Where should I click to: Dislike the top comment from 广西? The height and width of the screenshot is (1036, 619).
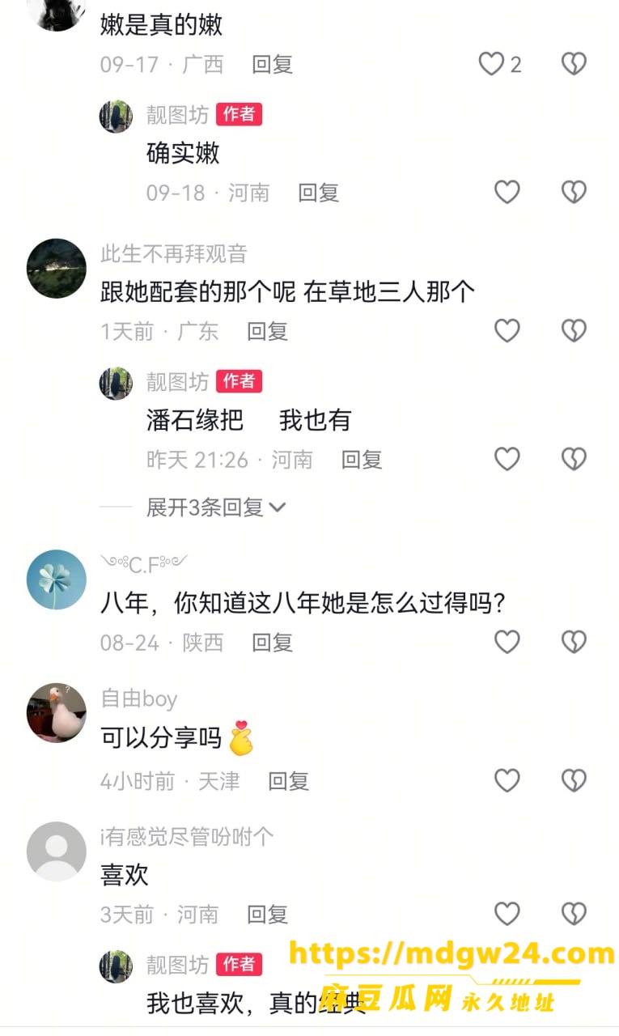point(574,64)
